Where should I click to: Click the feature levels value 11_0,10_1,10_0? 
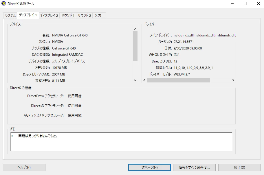(x=193, y=68)
